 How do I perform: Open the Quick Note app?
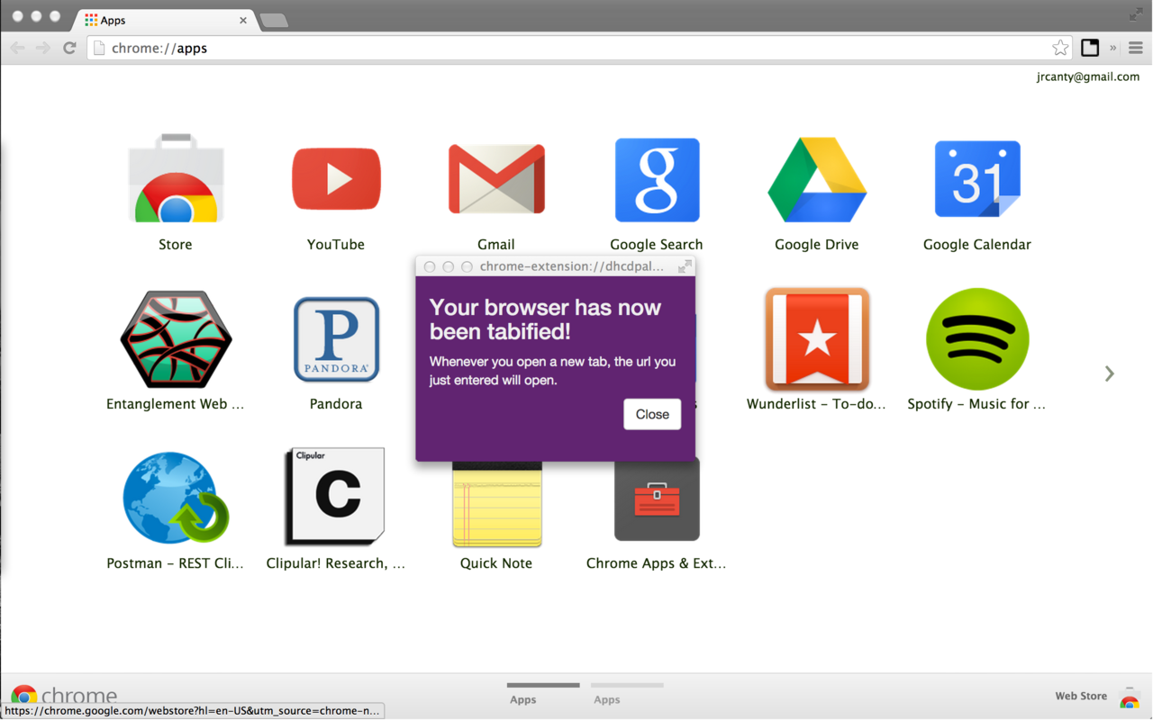(496, 504)
